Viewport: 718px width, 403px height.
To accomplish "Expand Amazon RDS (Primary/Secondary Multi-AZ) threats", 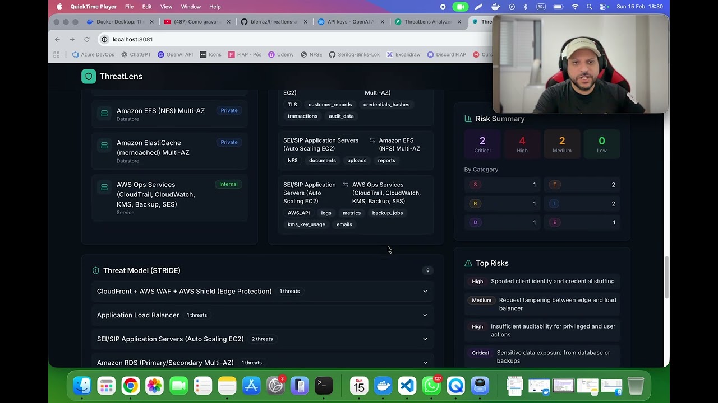I will click(263, 363).
